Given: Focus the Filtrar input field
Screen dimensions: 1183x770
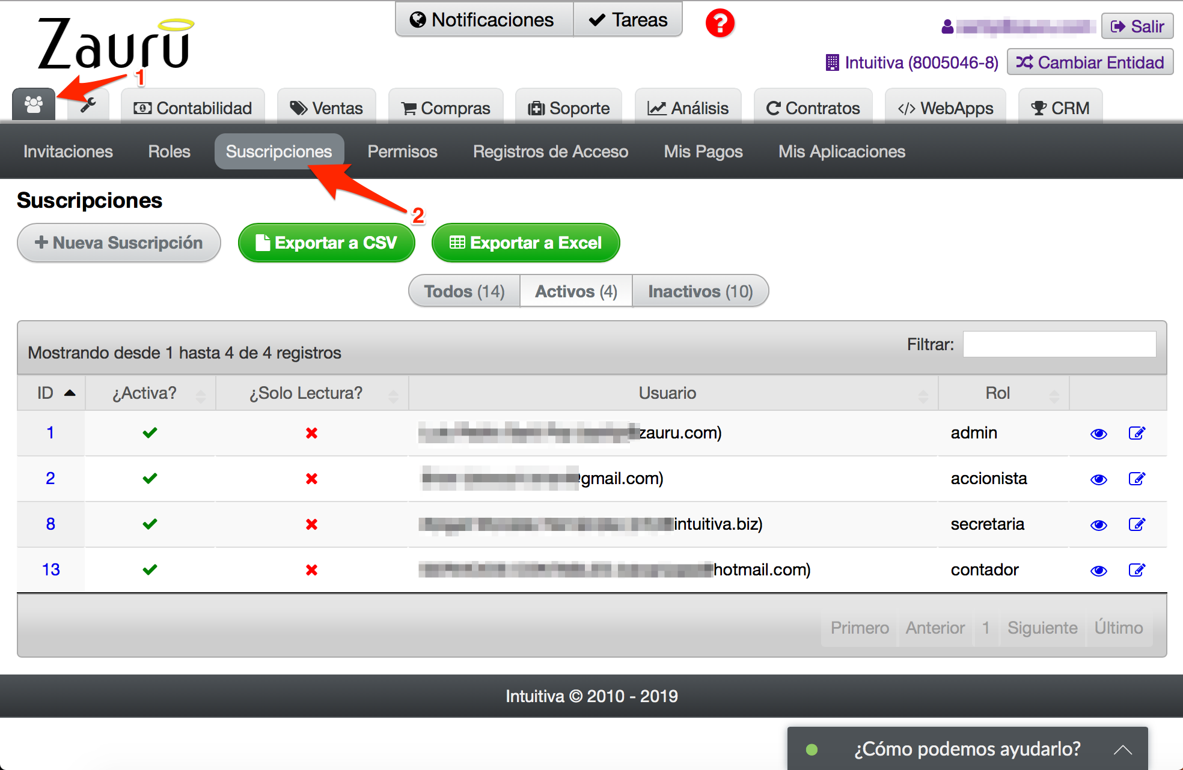Looking at the screenshot, I should point(1059,344).
